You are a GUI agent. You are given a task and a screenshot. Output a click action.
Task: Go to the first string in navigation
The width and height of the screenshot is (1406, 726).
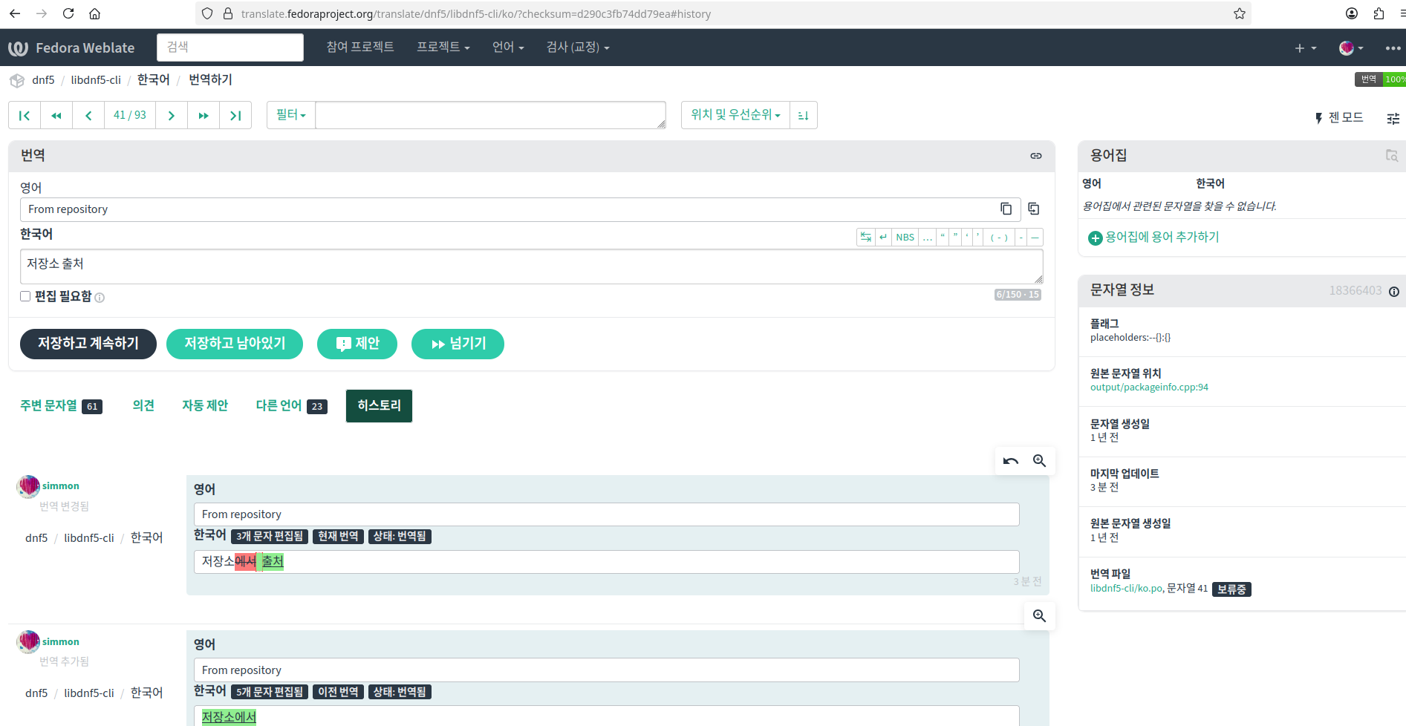25,116
